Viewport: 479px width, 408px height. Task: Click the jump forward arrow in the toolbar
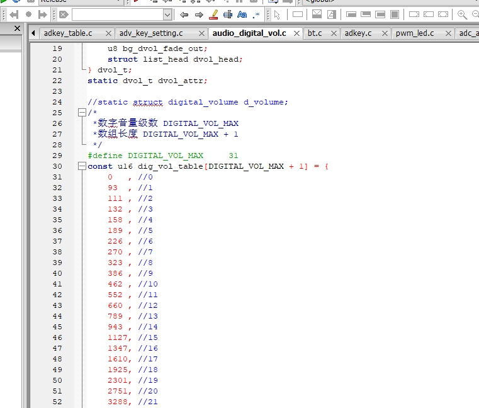coord(42,14)
